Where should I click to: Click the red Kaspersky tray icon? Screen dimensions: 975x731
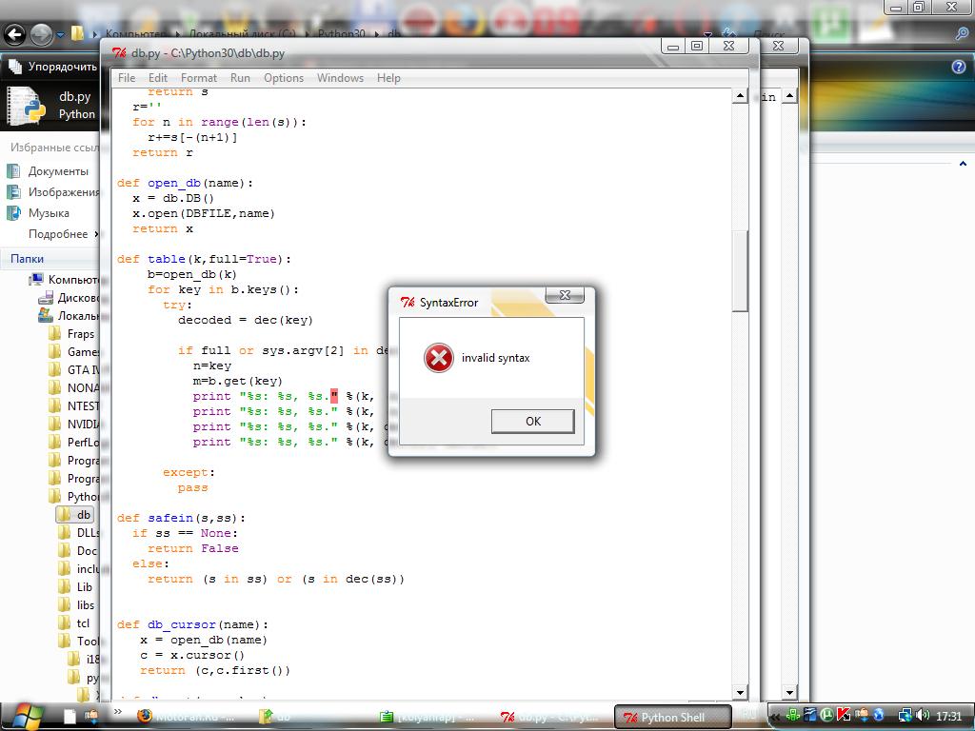(x=844, y=716)
